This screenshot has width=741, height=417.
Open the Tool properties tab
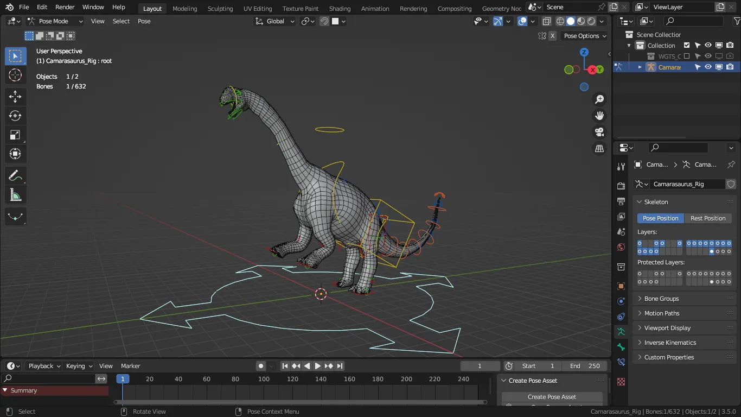point(621,167)
